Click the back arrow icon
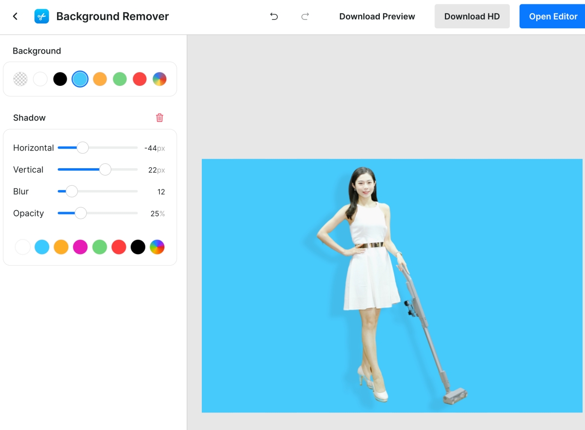 pyautogui.click(x=15, y=17)
